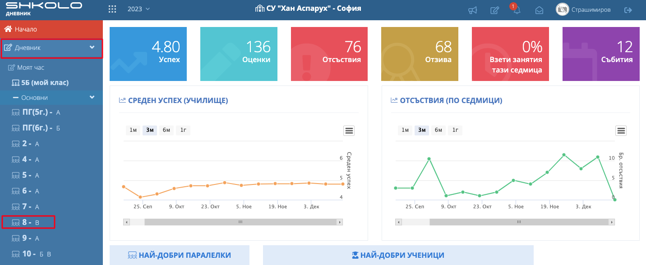
Task: Click the Shkolo Дневник logo
Action: [x=44, y=8]
